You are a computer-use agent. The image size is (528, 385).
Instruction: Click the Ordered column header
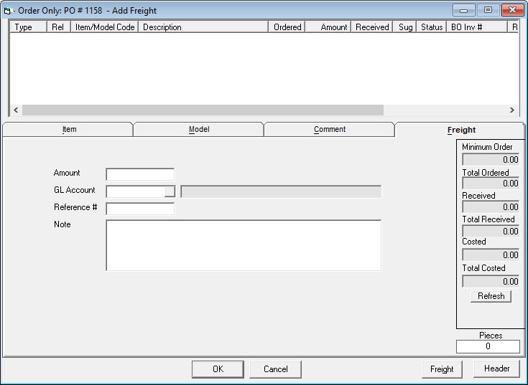pos(287,27)
